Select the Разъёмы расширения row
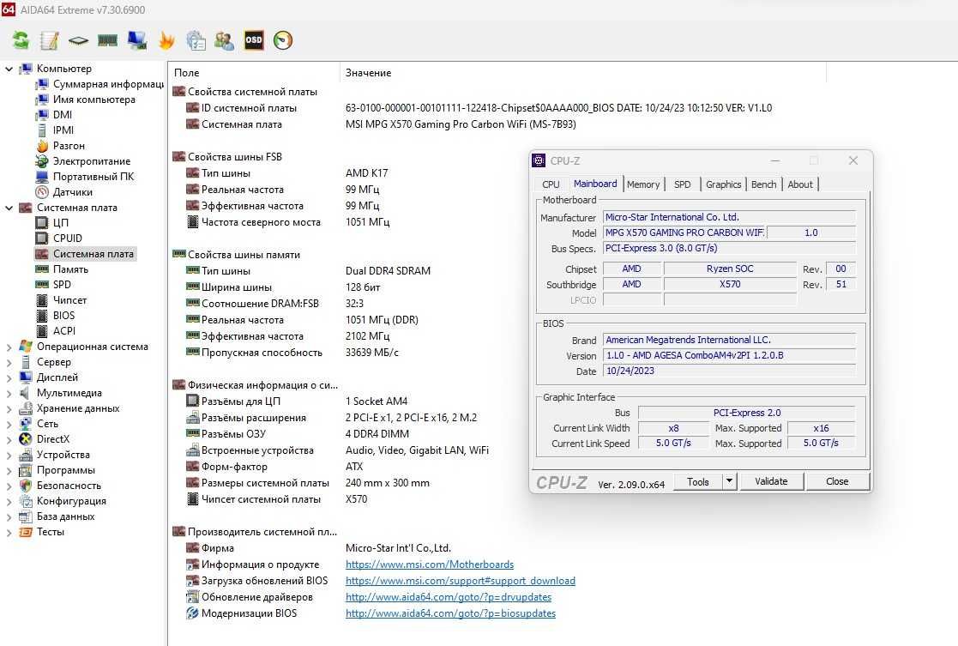This screenshot has width=958, height=646. pos(331,418)
